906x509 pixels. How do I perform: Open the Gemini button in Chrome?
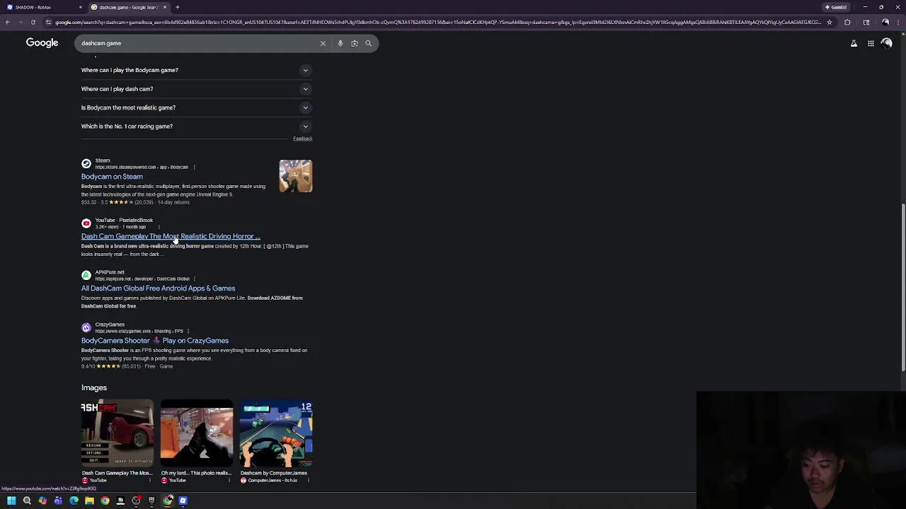[836, 7]
